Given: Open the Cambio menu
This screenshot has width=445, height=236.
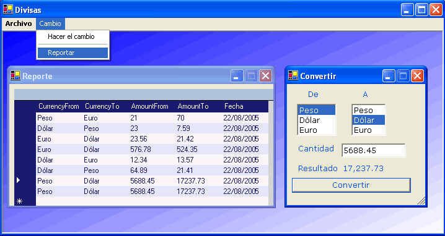Looking at the screenshot, I should point(50,23).
